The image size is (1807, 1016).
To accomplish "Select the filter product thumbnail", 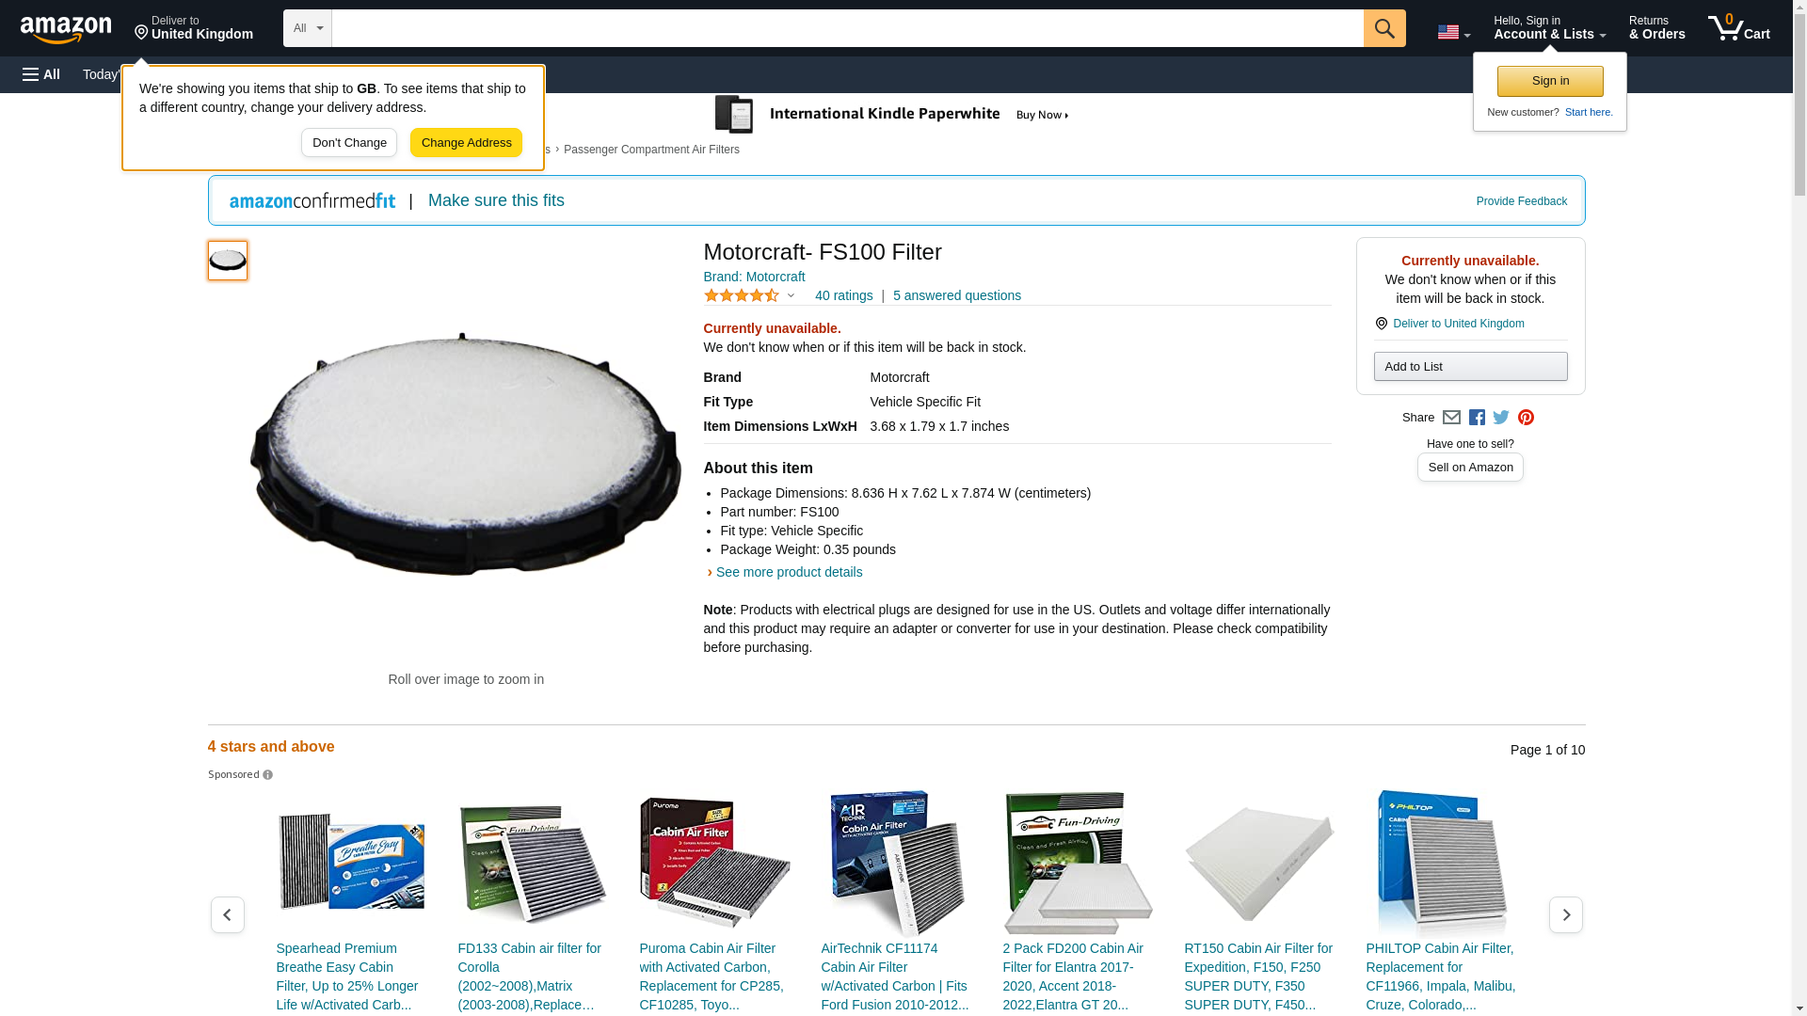I will tap(228, 261).
